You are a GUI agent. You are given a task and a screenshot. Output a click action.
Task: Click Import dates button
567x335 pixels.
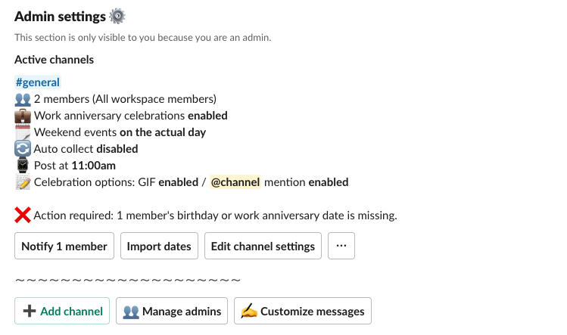pos(160,247)
